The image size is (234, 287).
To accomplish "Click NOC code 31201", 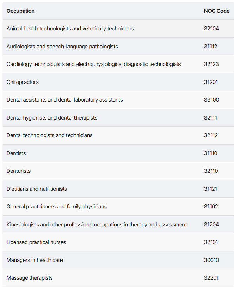I will (x=211, y=82).
